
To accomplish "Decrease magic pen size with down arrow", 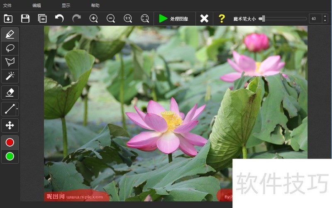I will tap(325, 21).
